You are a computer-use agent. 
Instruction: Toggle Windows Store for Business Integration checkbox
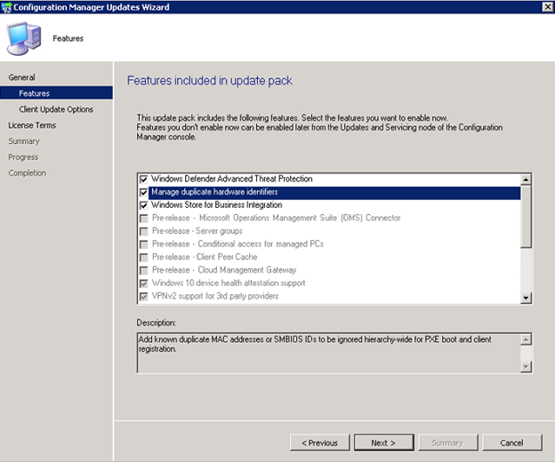click(x=143, y=205)
